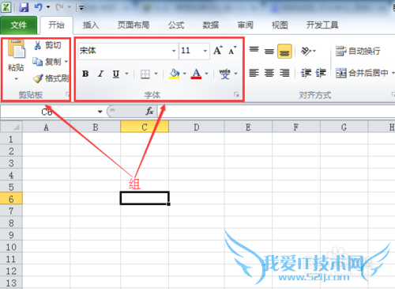Open the 视图 view tab
395x289 pixels.
coord(280,25)
